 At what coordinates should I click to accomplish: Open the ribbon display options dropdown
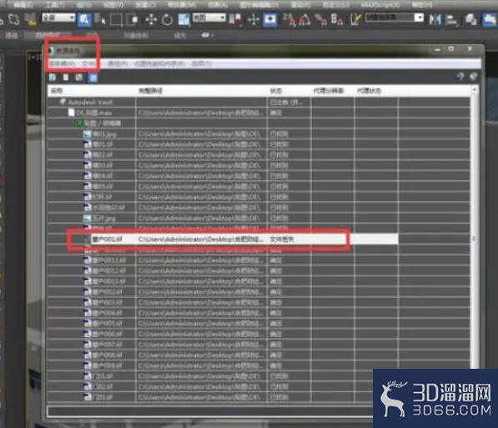coord(208,35)
